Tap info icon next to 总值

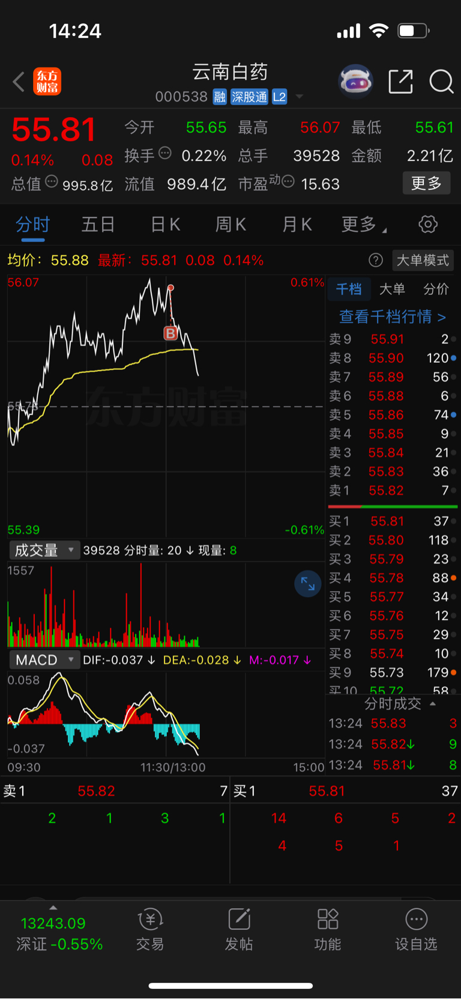click(52, 181)
